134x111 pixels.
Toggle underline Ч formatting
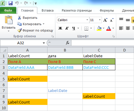[74, 28]
